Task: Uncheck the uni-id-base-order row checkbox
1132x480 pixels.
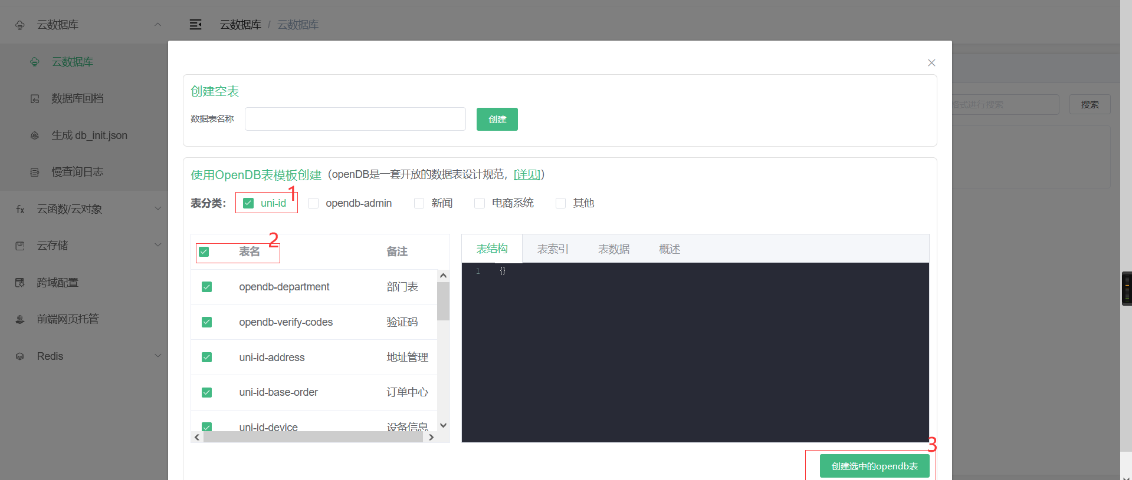Action: (x=206, y=392)
